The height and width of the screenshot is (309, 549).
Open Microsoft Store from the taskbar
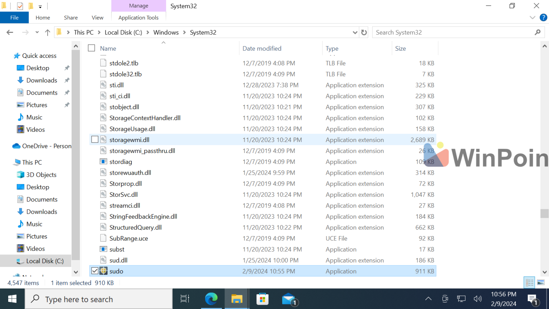(x=263, y=299)
